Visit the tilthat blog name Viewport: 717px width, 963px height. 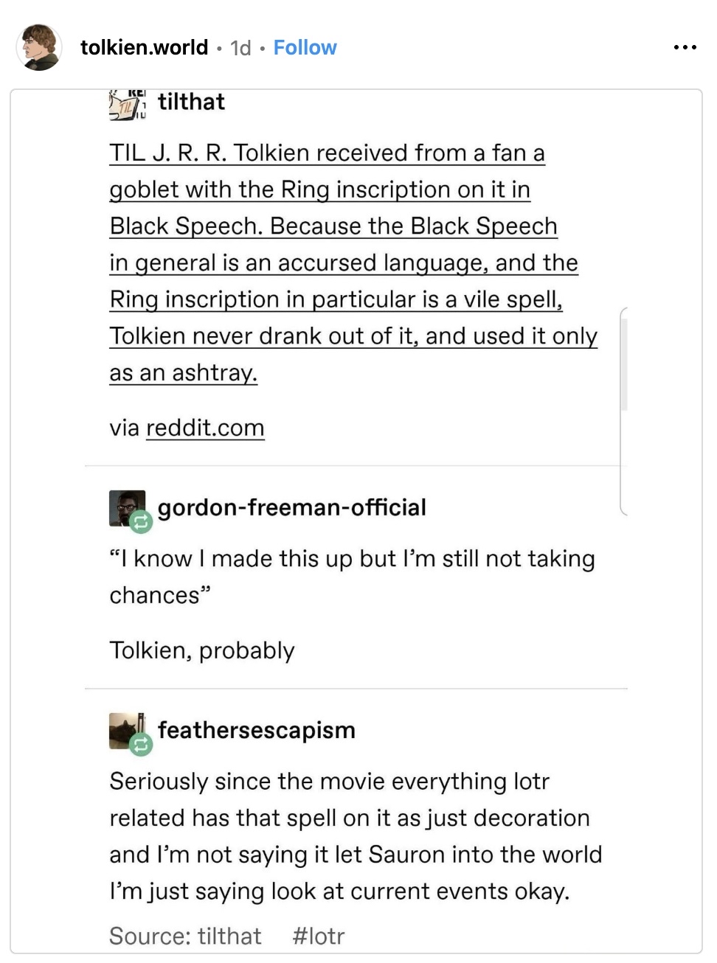coord(191,102)
